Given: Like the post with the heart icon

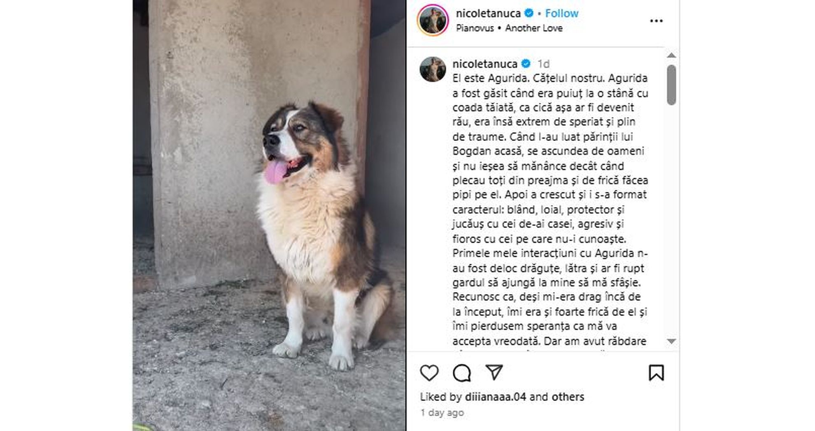Looking at the screenshot, I should [x=429, y=373].
